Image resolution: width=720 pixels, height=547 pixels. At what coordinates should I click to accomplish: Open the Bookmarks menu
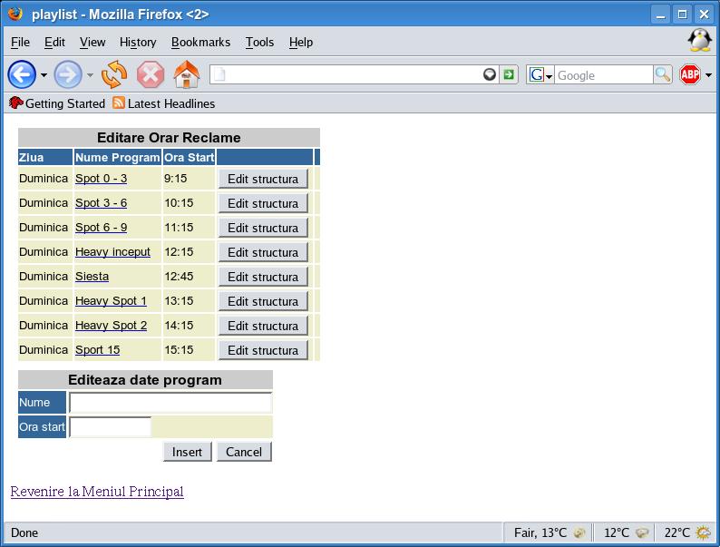pos(200,43)
